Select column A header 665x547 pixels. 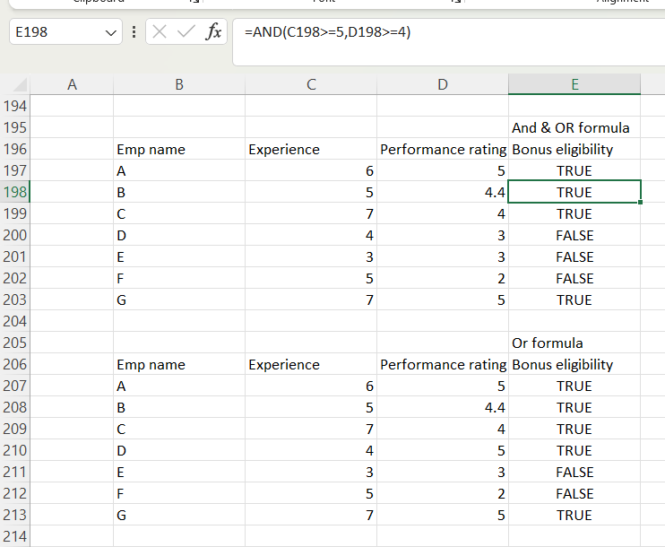(x=72, y=85)
